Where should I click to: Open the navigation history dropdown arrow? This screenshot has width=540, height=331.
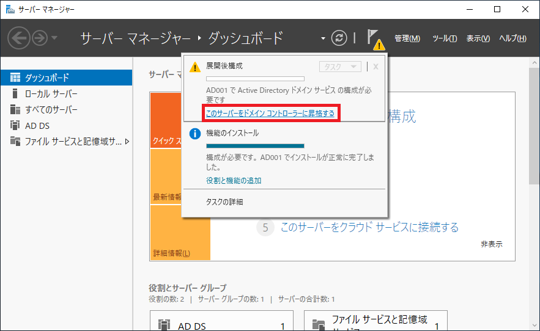click(54, 38)
